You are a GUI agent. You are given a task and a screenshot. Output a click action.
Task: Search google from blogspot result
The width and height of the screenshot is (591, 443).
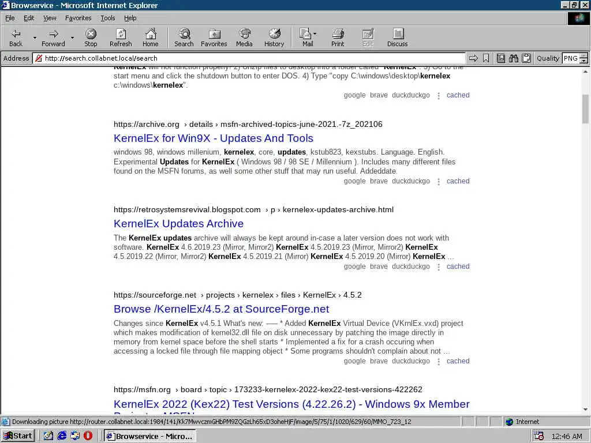click(354, 266)
